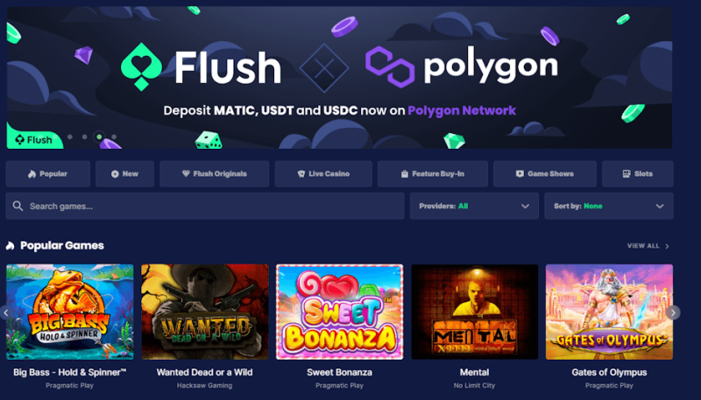Focus the Search games input field
The image size is (701, 400).
click(205, 206)
